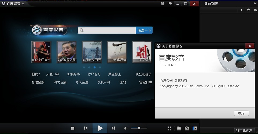Open the 灰机灰机 link
This screenshot has width=258, height=134.
pos(104,82)
